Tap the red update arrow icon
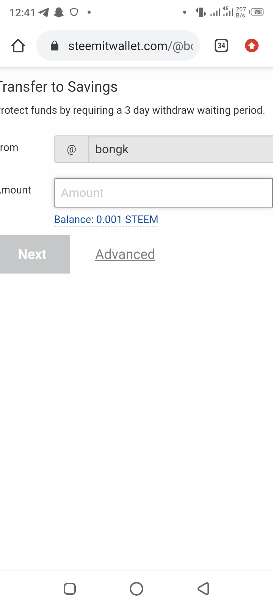This screenshot has height=607, width=273. click(x=252, y=46)
